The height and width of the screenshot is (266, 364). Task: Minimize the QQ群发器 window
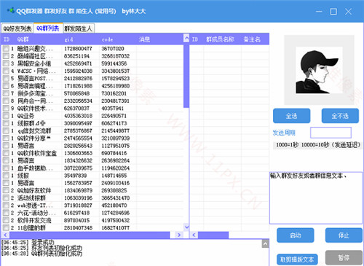[319, 11]
